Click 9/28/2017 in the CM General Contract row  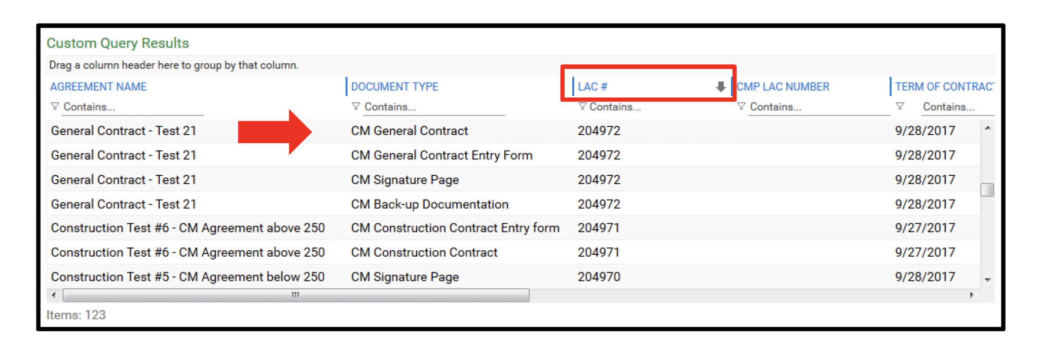click(x=925, y=131)
